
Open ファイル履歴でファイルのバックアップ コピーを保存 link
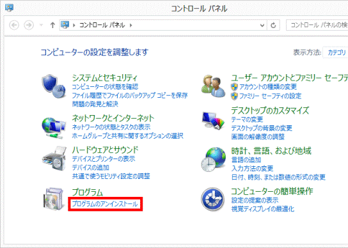[130, 95]
